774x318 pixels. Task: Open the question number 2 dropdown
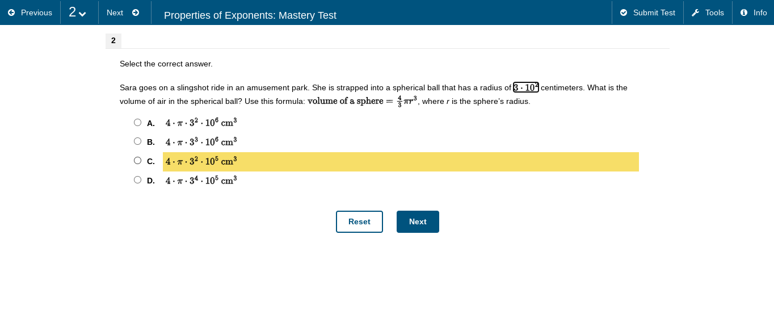coord(78,12)
